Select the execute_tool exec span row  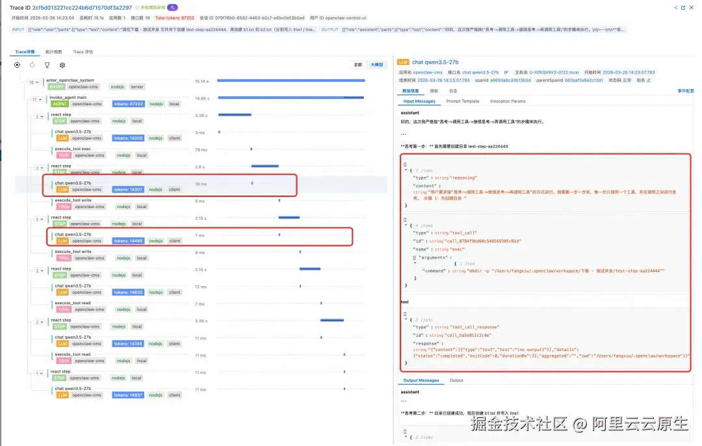pos(101,152)
